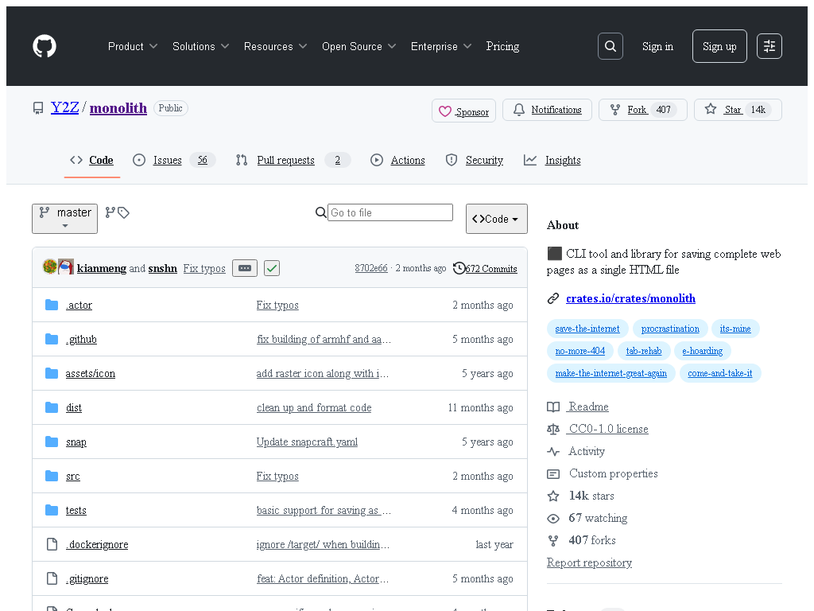Click the folder icon for assets/icon
This screenshot has height=611, width=814.
[52, 373]
